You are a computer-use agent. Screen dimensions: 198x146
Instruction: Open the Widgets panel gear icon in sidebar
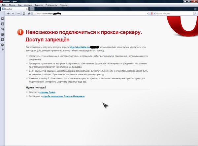3,24
